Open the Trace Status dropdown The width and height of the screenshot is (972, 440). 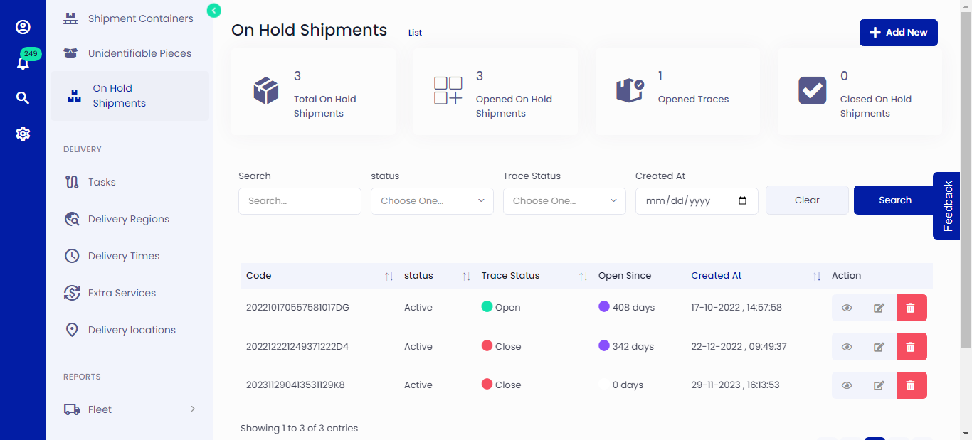coord(564,200)
